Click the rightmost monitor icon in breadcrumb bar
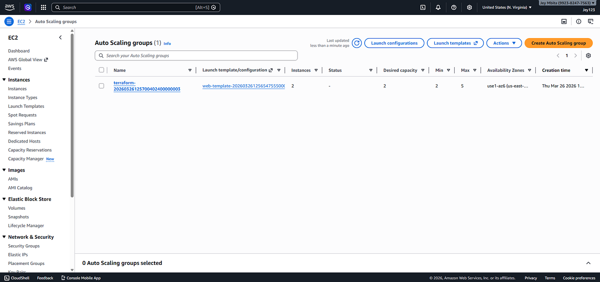The width and height of the screenshot is (600, 282). click(591, 21)
